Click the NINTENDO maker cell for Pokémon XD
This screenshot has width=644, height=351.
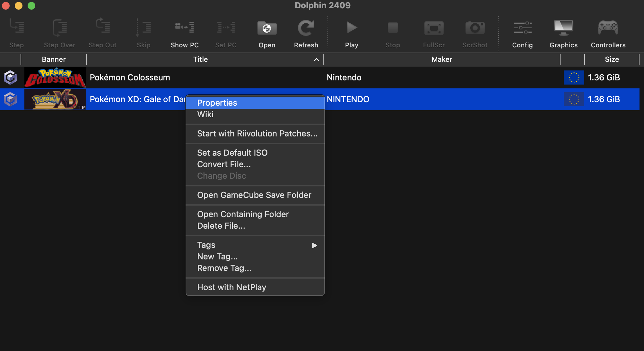tap(348, 99)
